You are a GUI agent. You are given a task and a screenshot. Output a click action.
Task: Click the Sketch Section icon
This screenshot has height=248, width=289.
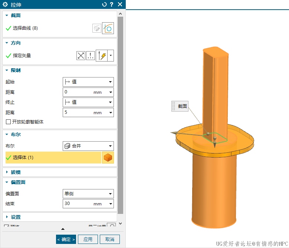[x=97, y=28]
